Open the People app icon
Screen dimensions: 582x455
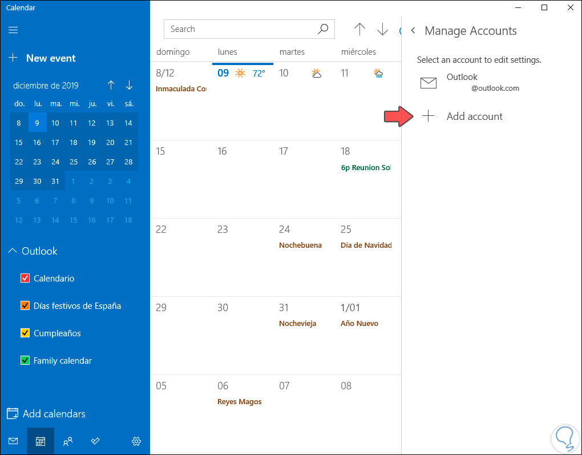[x=68, y=441]
